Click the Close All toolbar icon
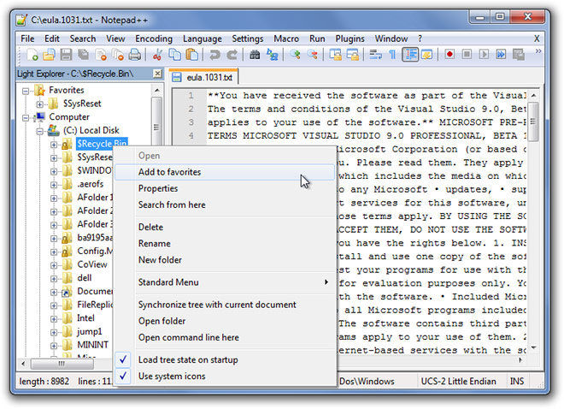Viewport: 564px width, 409px height. pyautogui.click(x=118, y=55)
